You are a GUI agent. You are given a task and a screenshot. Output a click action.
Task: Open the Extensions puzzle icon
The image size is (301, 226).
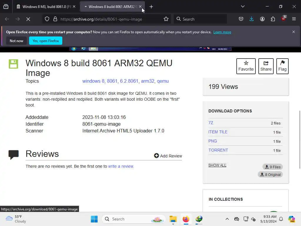[273, 19]
